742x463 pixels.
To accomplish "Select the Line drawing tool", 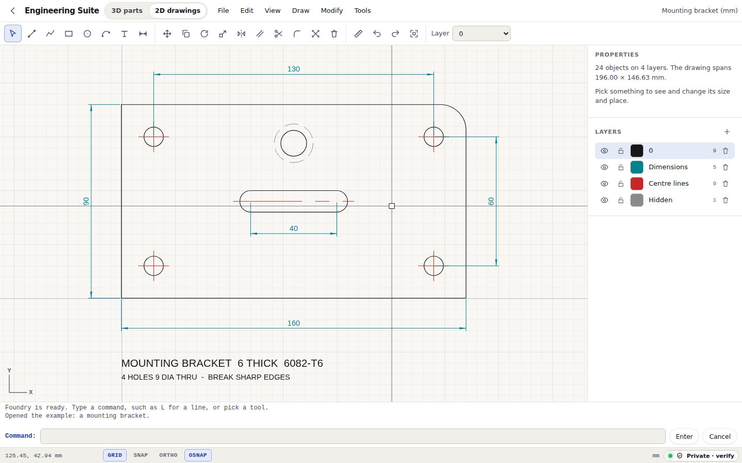I will [x=31, y=33].
